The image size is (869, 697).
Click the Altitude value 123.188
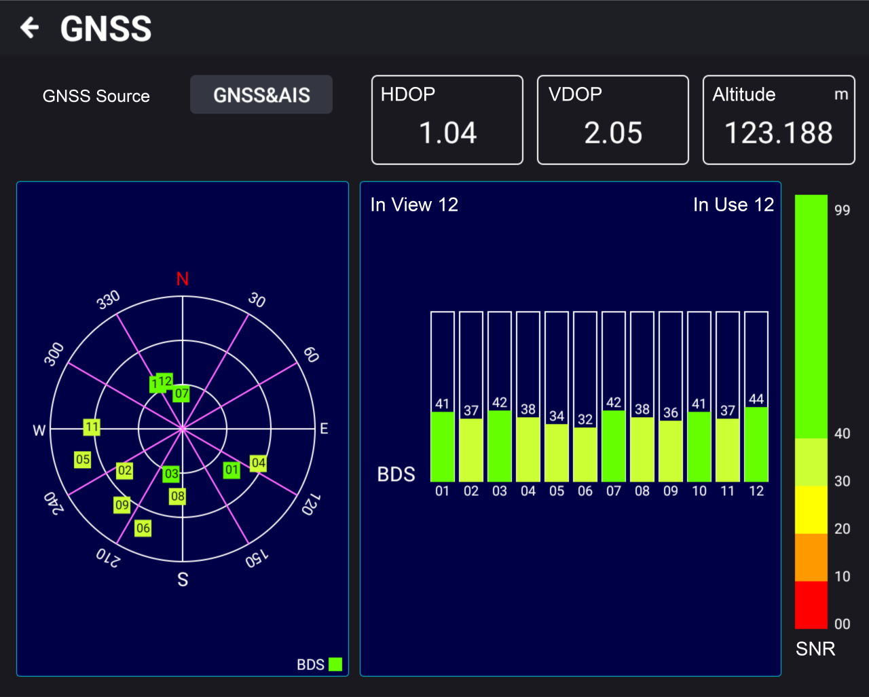779,133
